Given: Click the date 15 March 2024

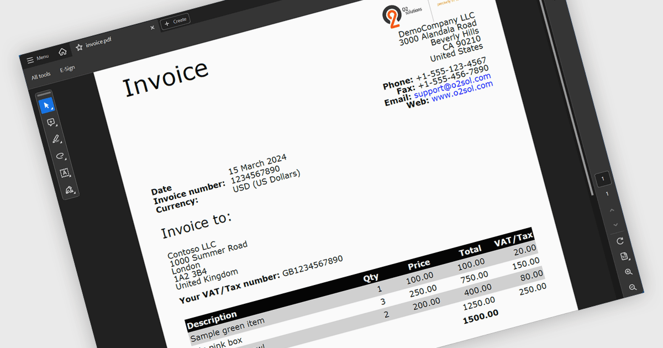Looking at the screenshot, I should (257, 165).
